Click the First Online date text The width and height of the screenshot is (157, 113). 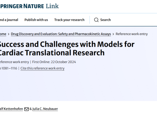coord(54,62)
